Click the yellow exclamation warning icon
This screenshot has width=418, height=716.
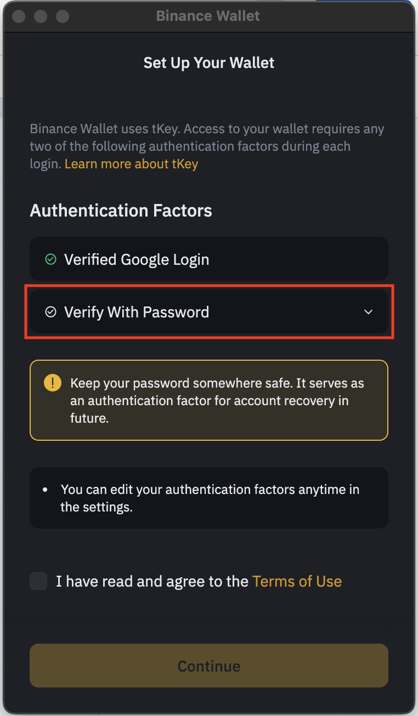[x=53, y=383]
